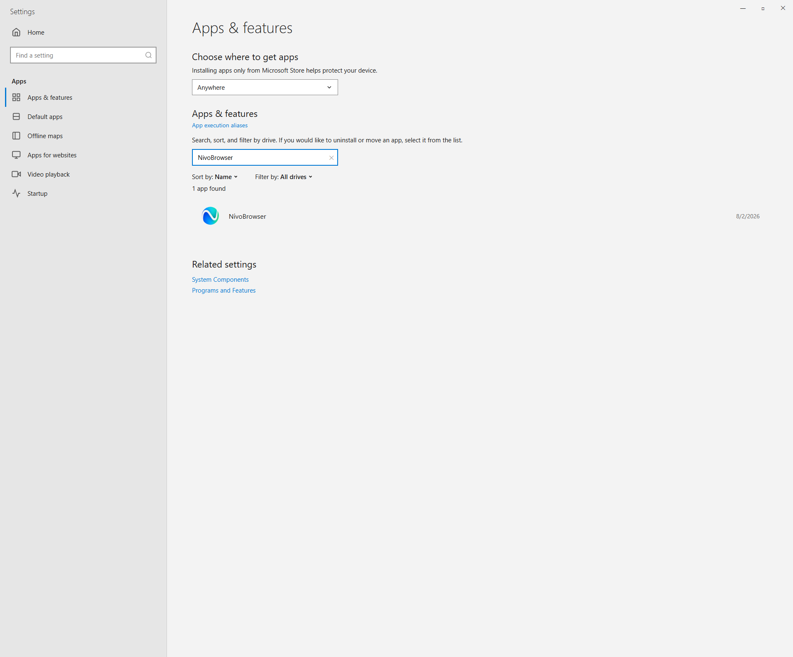The height and width of the screenshot is (657, 793).
Task: Click the search magnifier icon in Find a setting
Action: pyautogui.click(x=148, y=55)
